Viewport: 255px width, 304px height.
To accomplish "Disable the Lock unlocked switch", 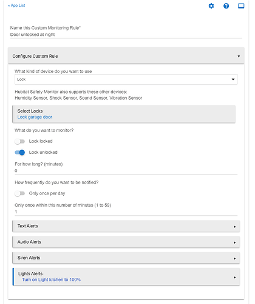I will [19, 153].
